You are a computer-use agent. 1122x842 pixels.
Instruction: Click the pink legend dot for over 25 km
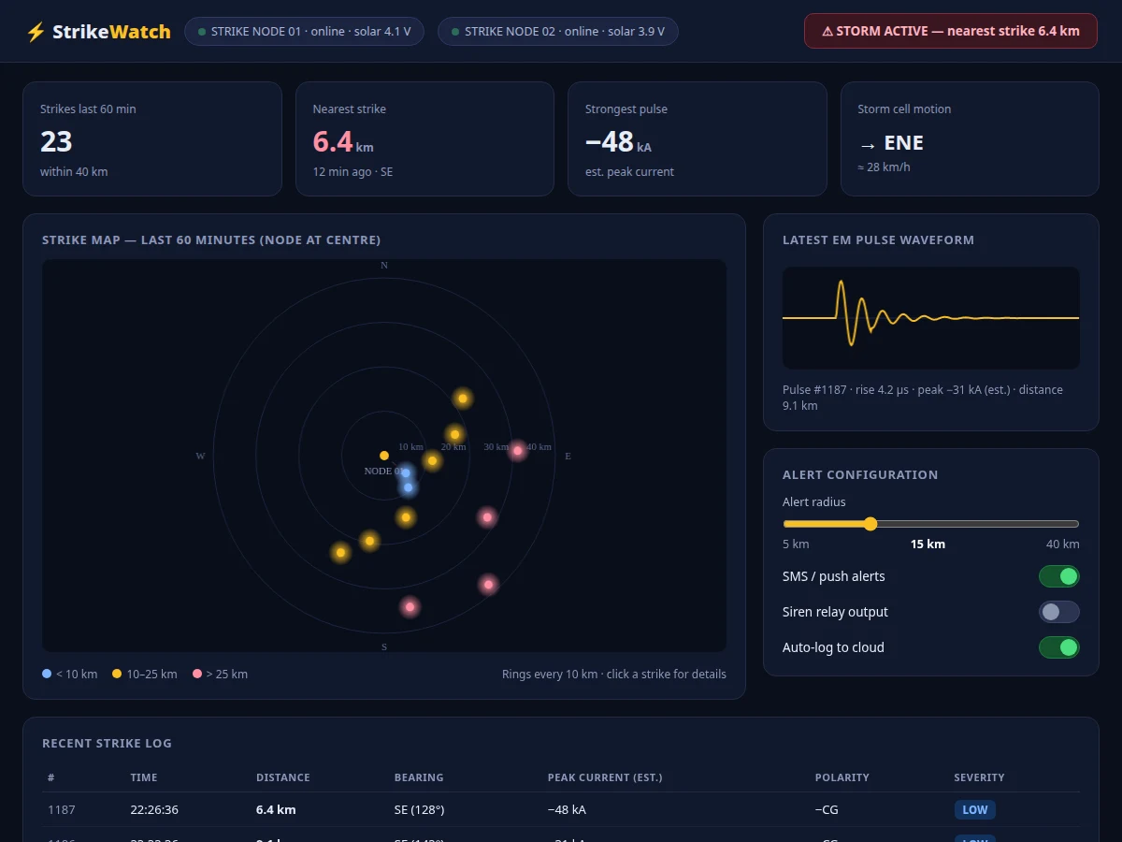196,674
